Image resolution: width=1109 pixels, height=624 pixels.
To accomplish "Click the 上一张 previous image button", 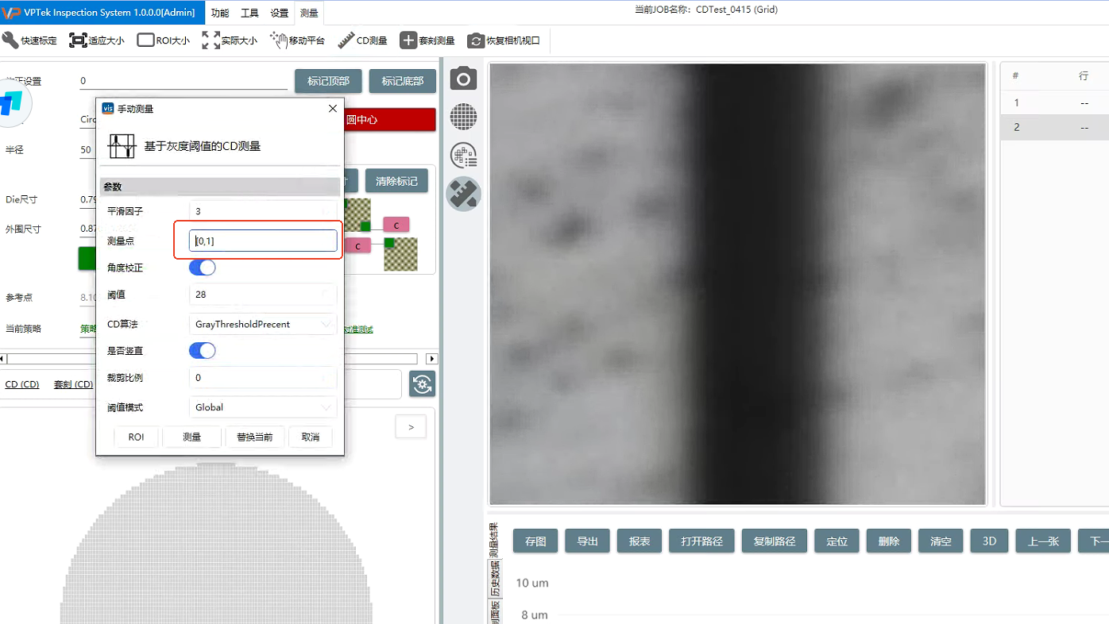I will pyautogui.click(x=1043, y=541).
